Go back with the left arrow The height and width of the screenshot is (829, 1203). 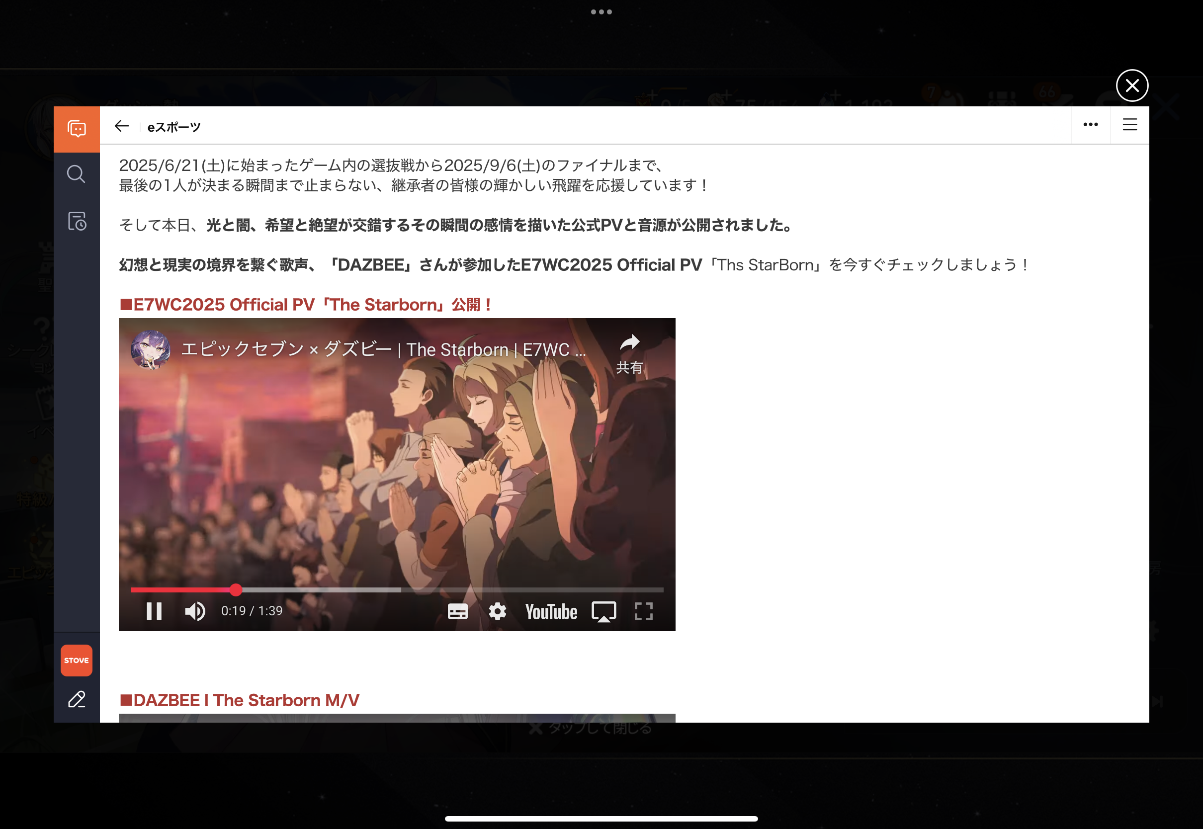[122, 126]
